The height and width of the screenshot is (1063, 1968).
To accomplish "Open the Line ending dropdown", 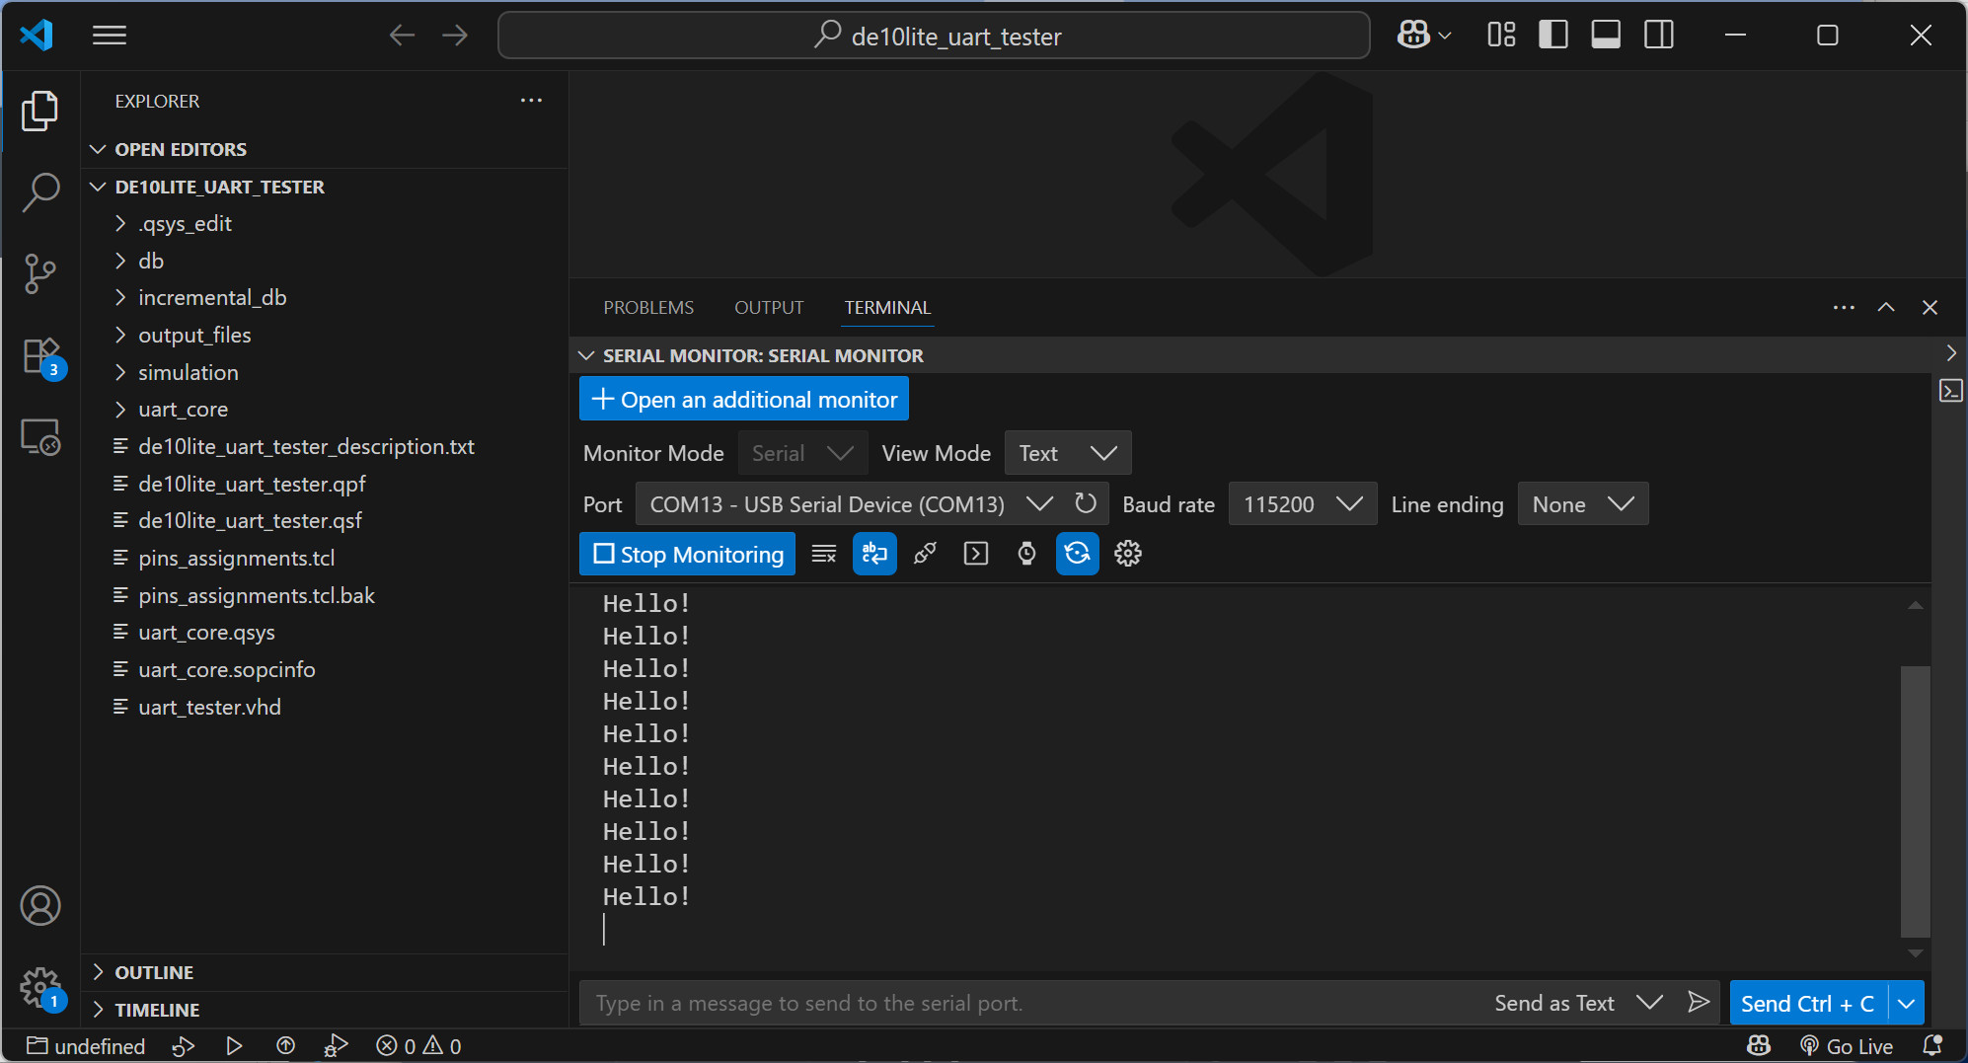I will pos(1582,504).
